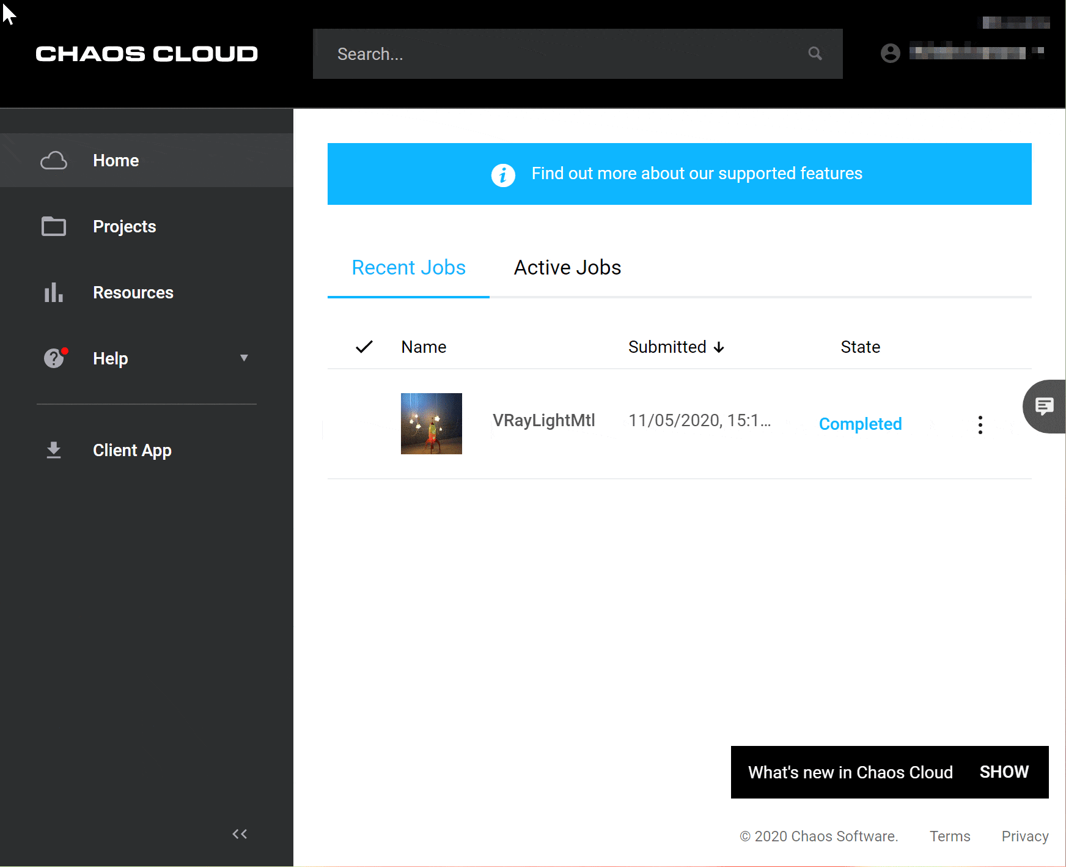Switch to the Recent Jobs tab

click(x=408, y=268)
